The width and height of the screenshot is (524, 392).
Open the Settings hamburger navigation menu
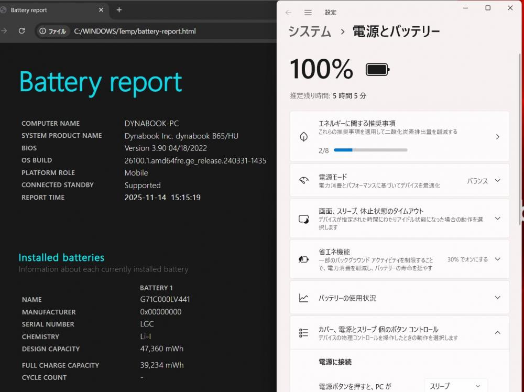pos(308,13)
